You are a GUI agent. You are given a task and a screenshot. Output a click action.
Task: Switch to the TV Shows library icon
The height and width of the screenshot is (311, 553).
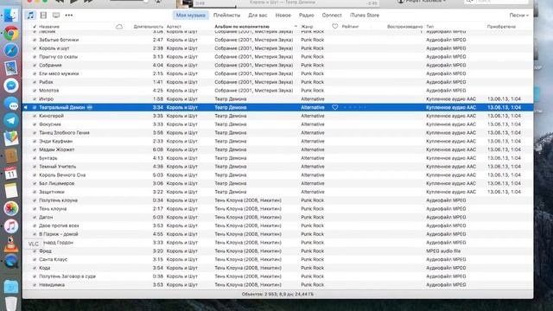point(55,16)
